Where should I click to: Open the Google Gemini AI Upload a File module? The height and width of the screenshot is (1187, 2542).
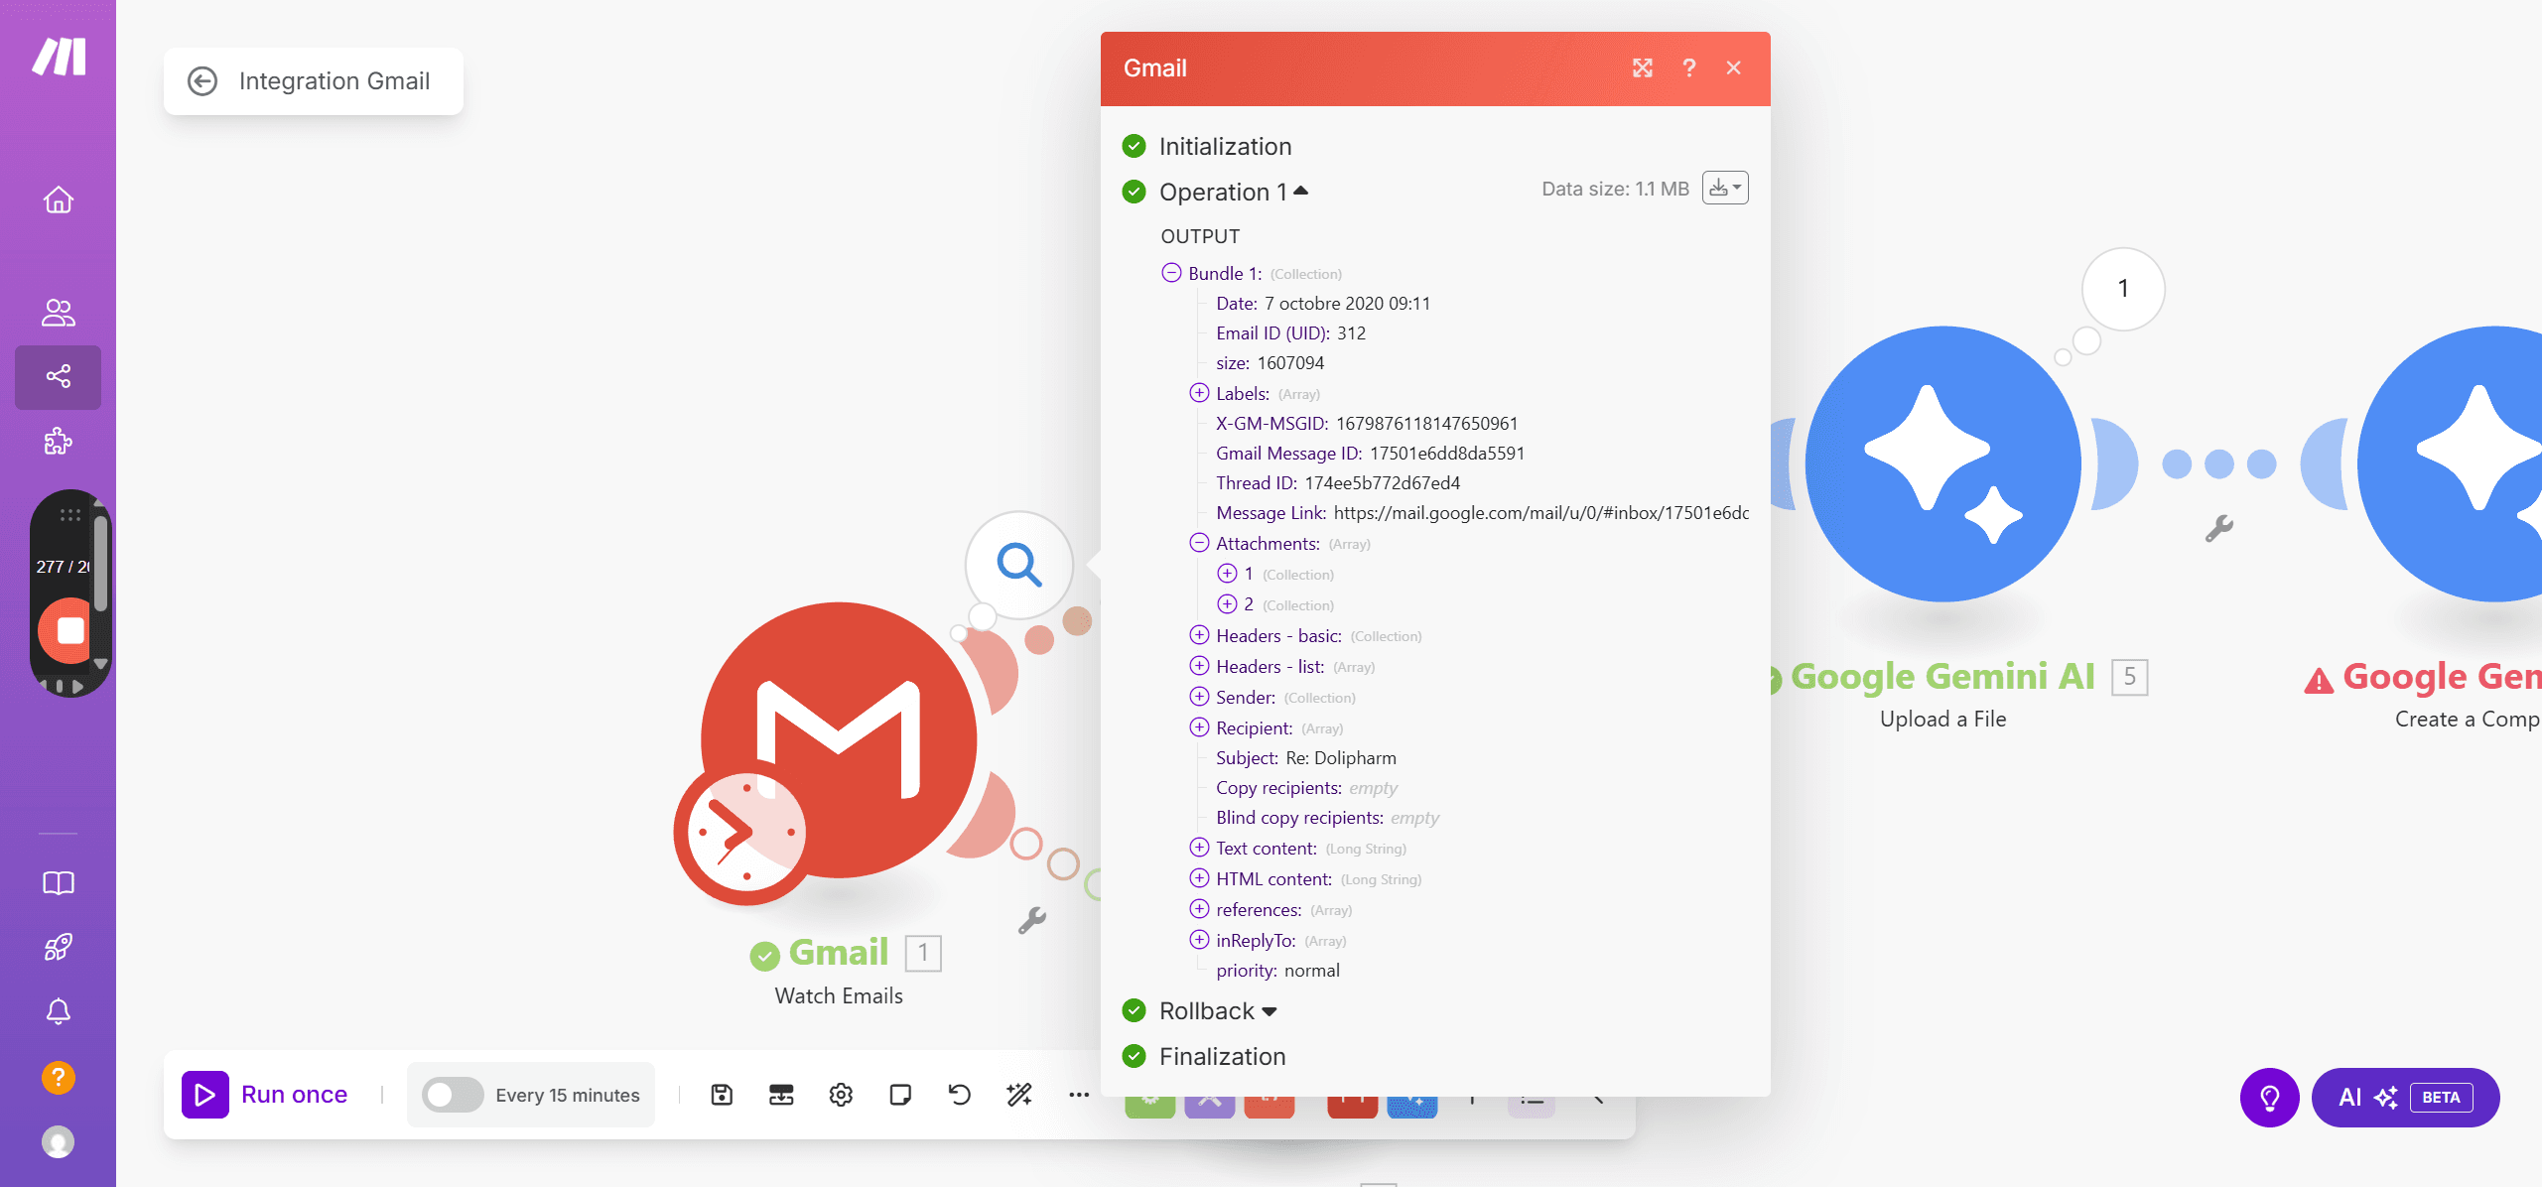(1942, 463)
